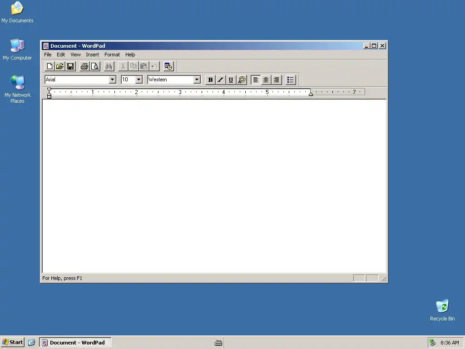Viewport: 465px width, 349px height.
Task: Click the right indent marker on ruler
Action: click(311, 94)
